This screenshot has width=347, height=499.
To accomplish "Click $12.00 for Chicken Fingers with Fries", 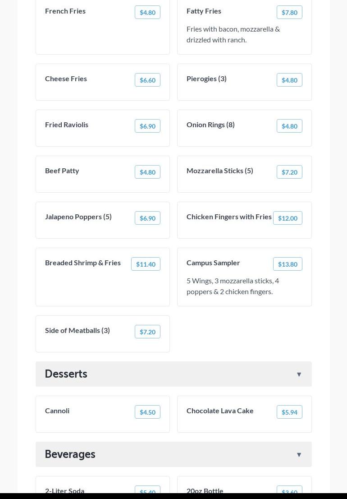I will point(288,218).
